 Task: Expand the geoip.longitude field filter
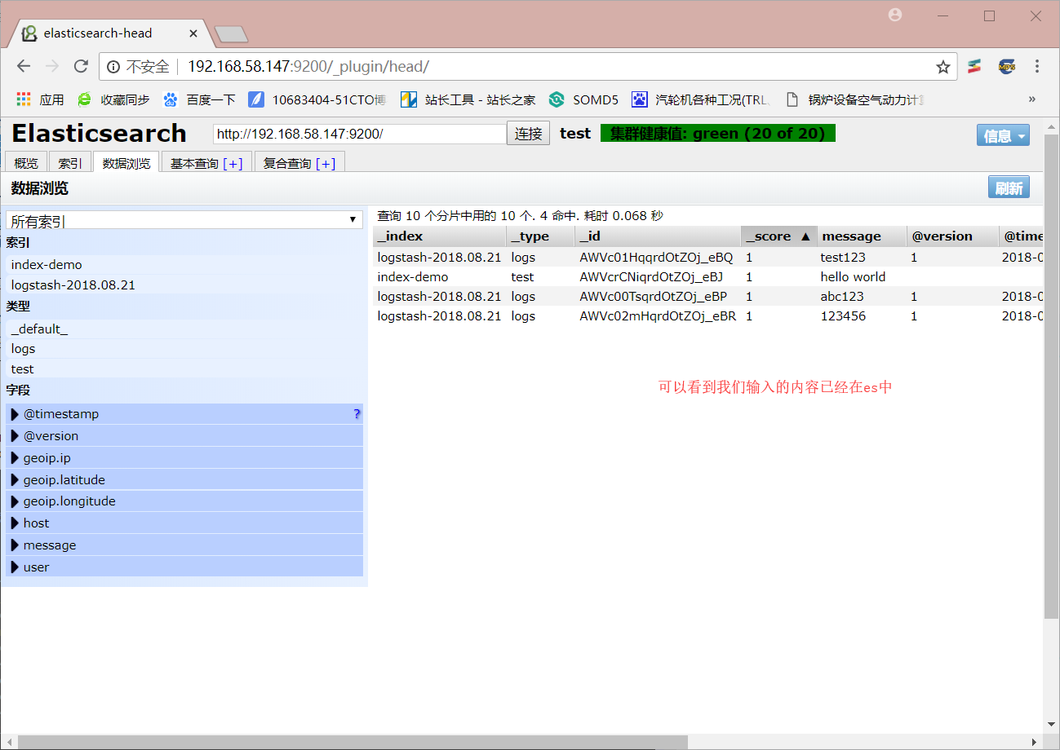click(x=184, y=501)
